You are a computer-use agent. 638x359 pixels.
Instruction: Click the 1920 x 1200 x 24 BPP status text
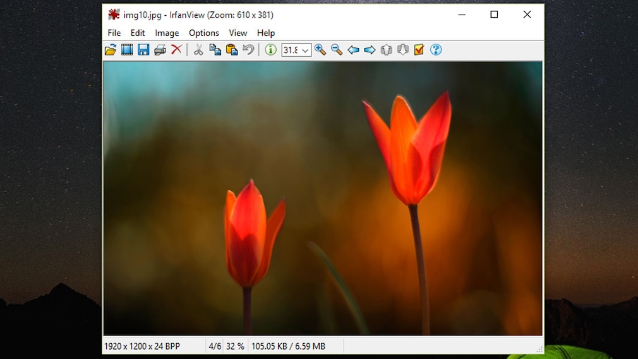(x=142, y=346)
